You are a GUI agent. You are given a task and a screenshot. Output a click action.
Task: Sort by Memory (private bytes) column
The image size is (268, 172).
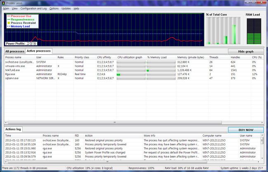point(192,57)
